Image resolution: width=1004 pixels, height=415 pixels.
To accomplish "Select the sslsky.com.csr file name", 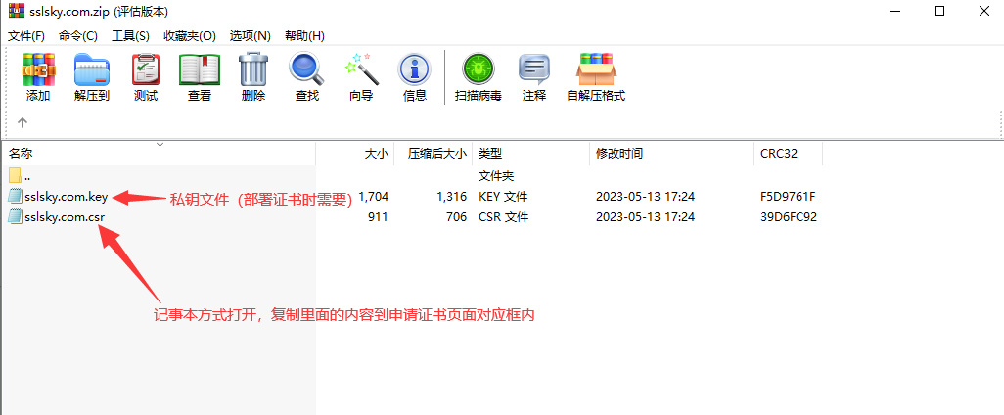I will tap(65, 217).
